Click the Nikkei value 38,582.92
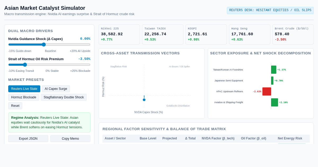The height and width of the screenshot is (167, 318). click(112, 34)
